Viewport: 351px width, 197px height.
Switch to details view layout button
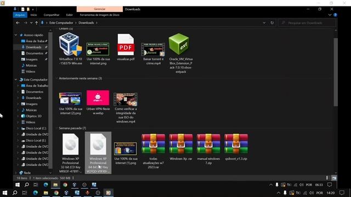pyautogui.click(x=327, y=178)
